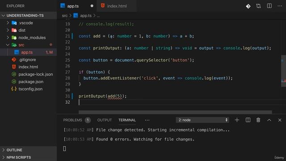
Task: Close the bottom panel
Action: tap(280, 120)
